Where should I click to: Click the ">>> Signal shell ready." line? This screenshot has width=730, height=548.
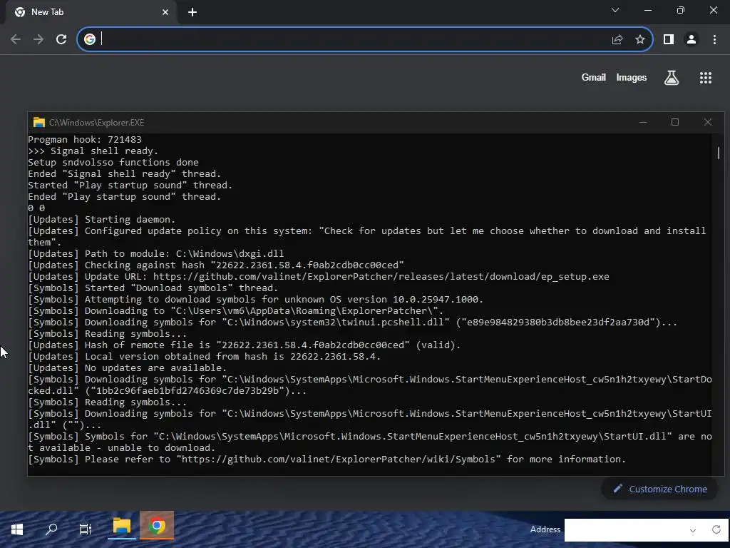(x=93, y=151)
